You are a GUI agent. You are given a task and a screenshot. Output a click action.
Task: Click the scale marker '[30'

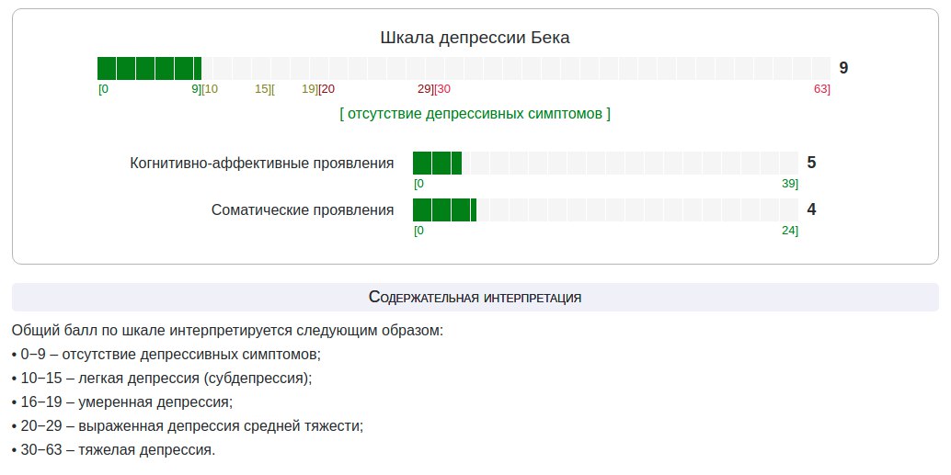coord(442,89)
